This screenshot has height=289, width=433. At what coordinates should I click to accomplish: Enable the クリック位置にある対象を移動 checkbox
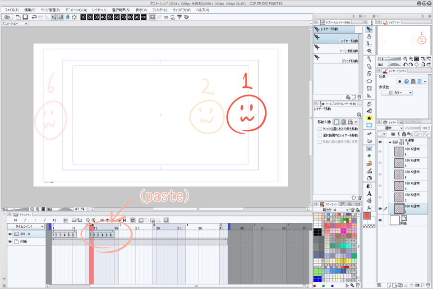point(320,129)
